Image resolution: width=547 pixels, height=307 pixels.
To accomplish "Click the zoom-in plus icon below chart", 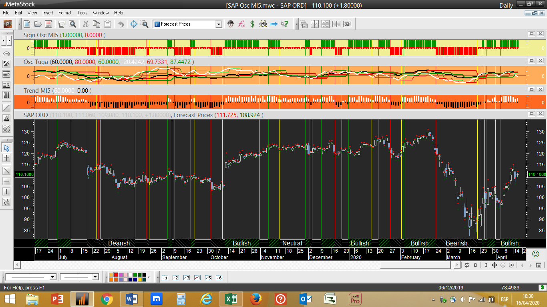I will [511, 265].
